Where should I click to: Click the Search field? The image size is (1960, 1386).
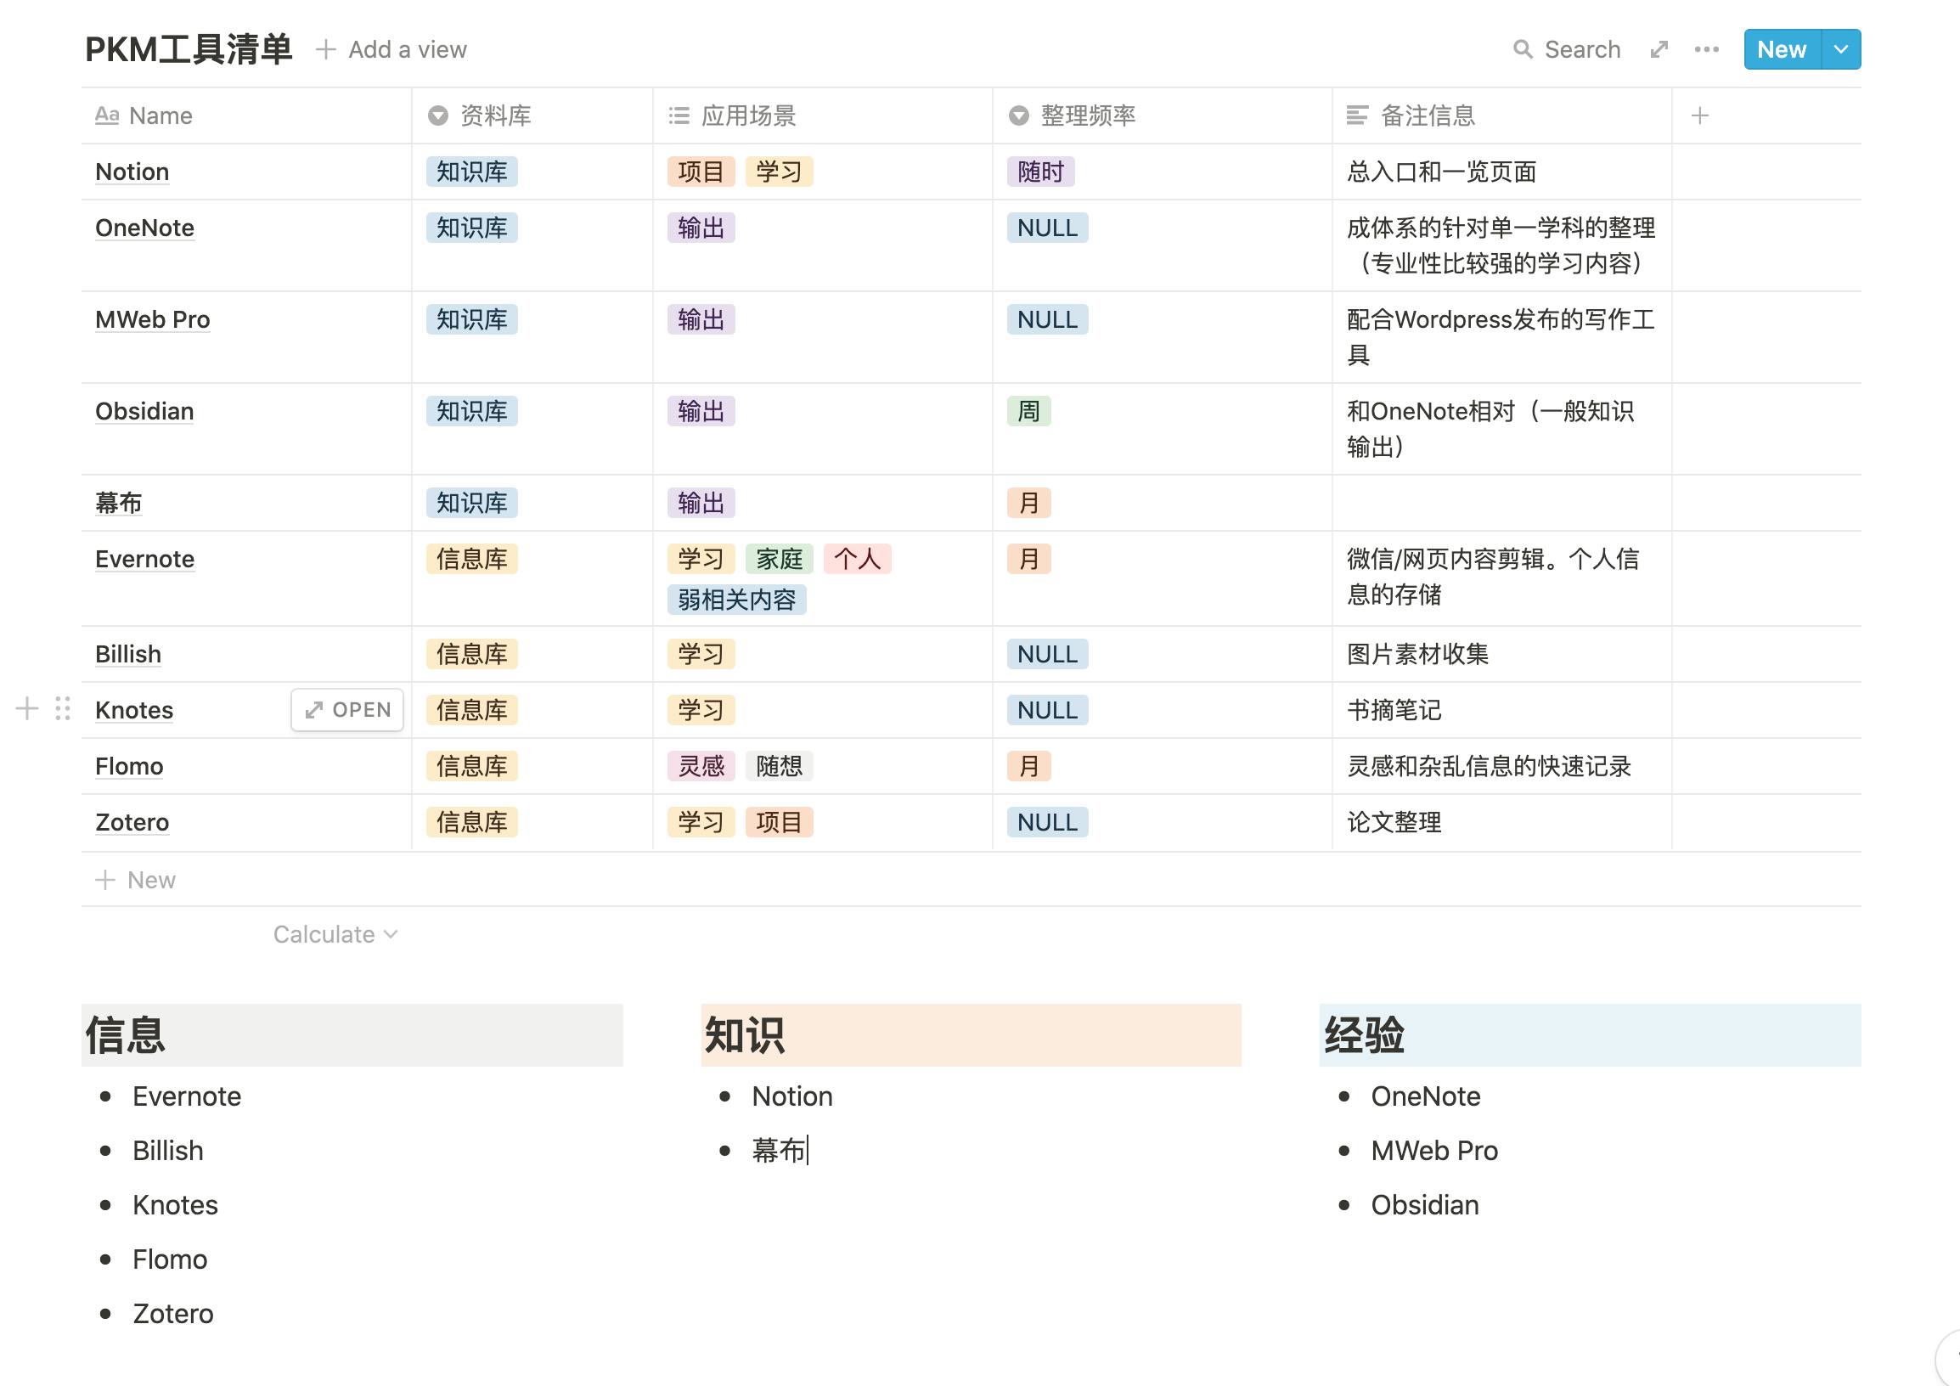tap(1568, 49)
